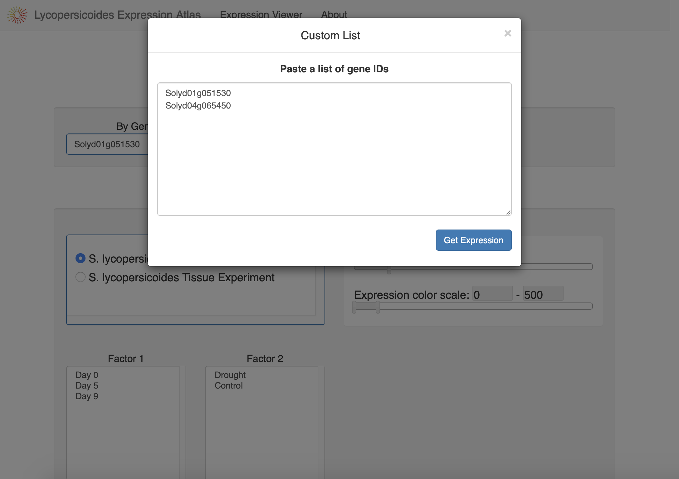Select Control in Factor 2 list

click(x=228, y=385)
